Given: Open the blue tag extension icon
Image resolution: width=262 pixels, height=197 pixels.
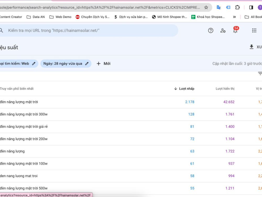Looking at the screenshot, I should (228, 7).
